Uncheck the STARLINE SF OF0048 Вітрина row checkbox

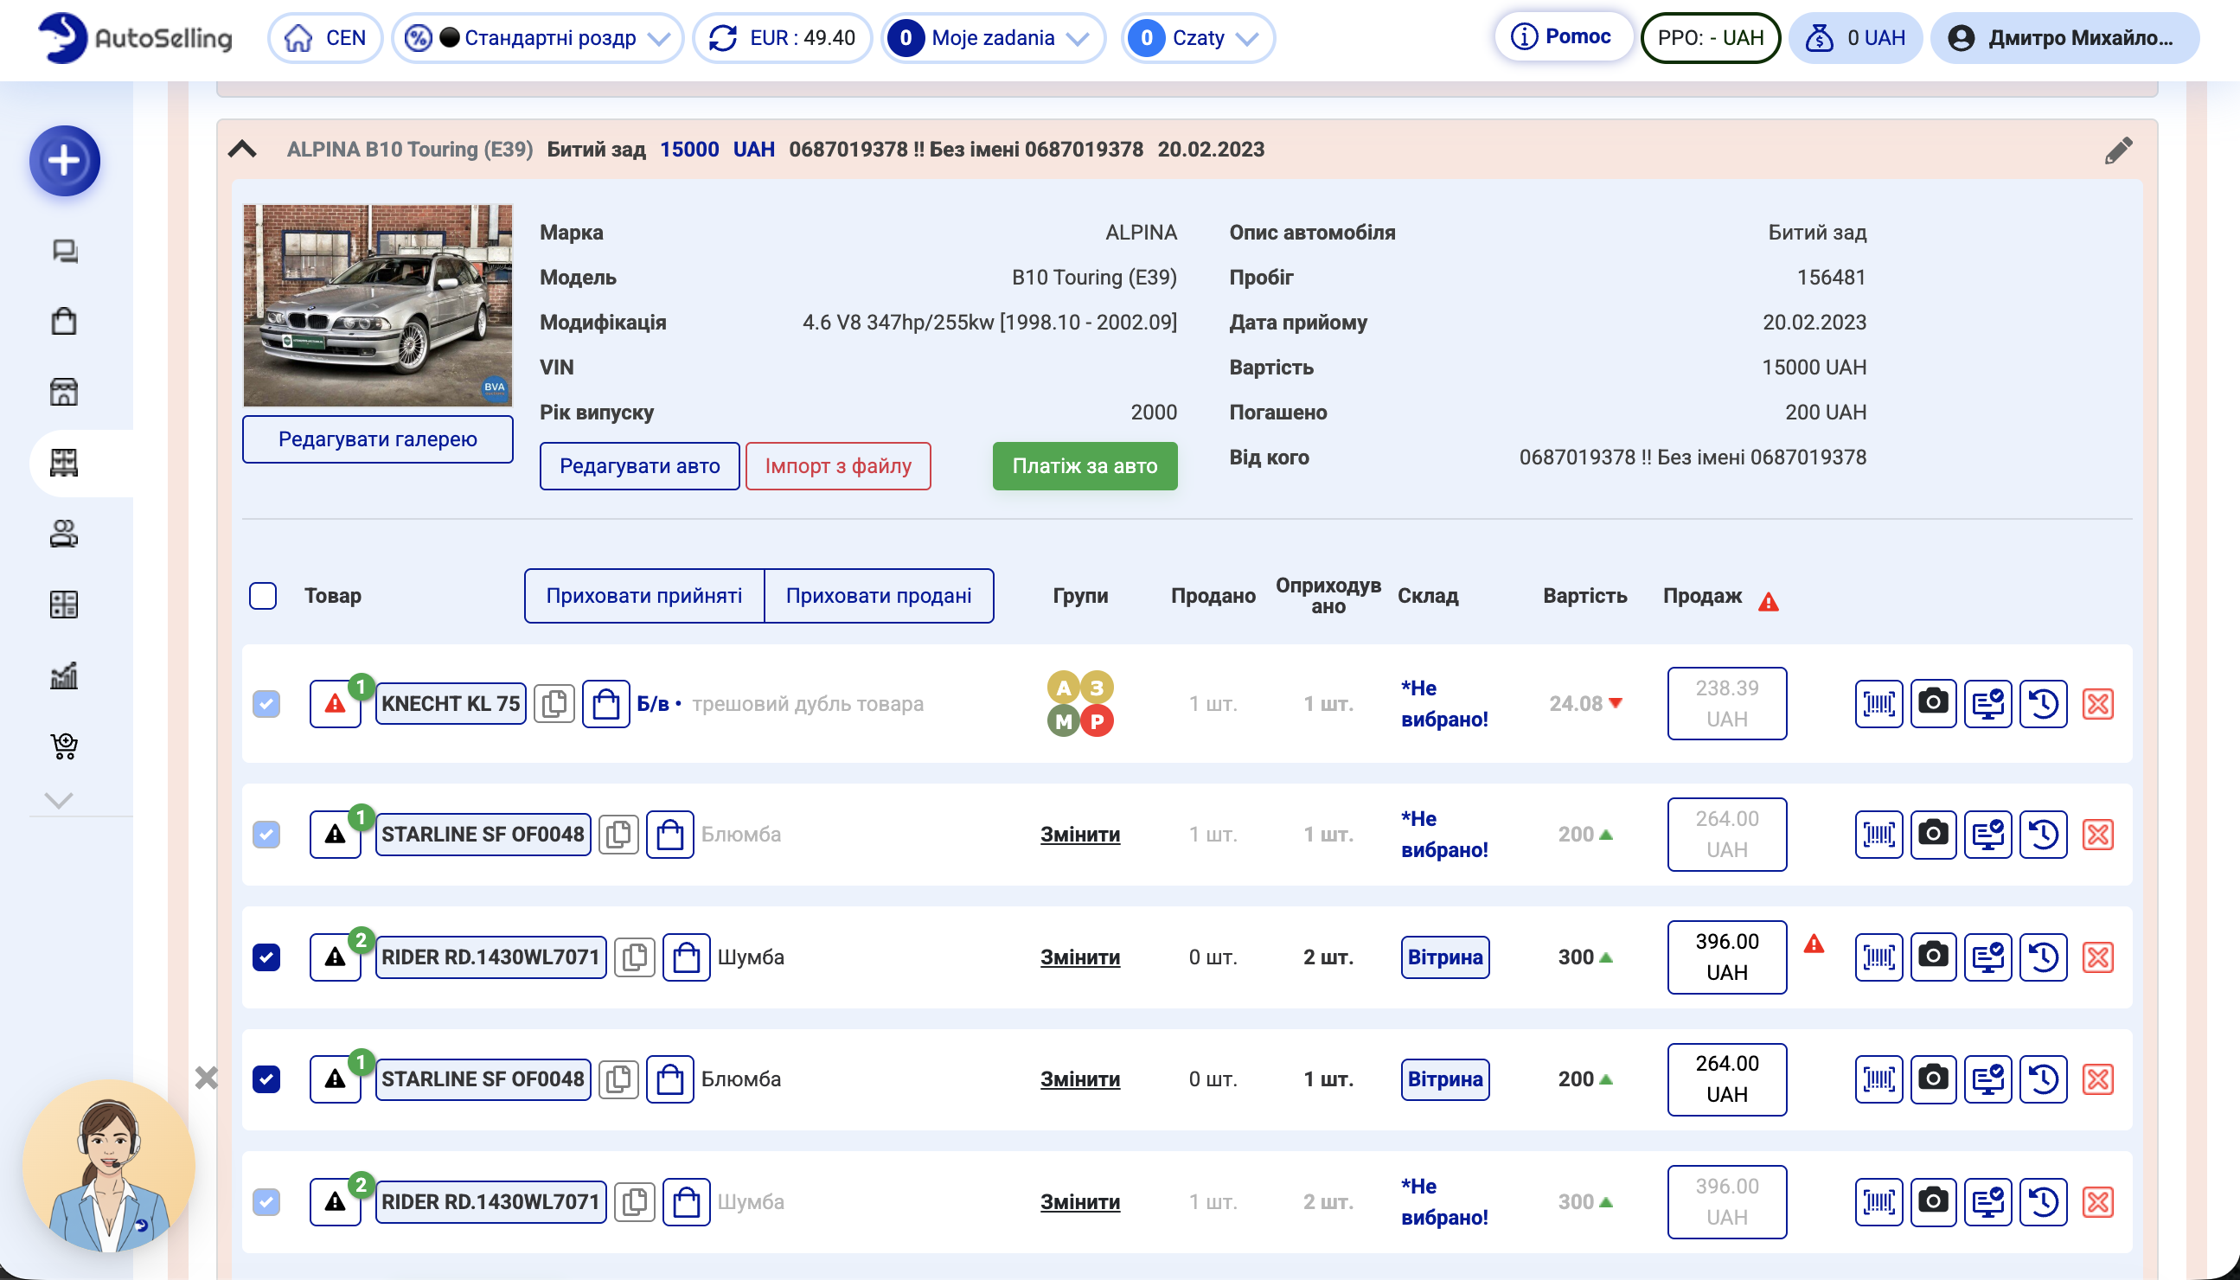(x=266, y=1078)
